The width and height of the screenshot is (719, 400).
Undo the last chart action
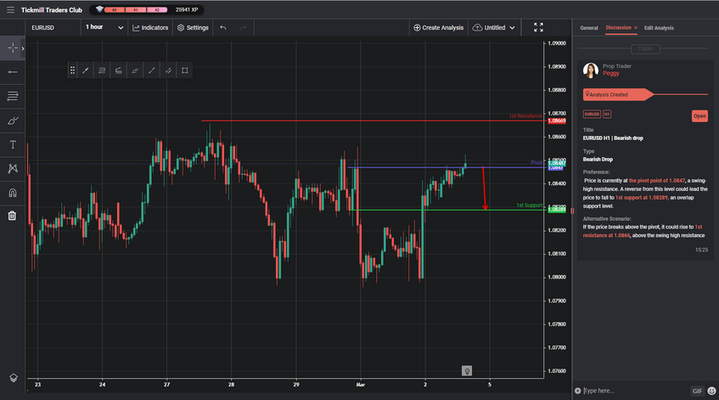223,27
